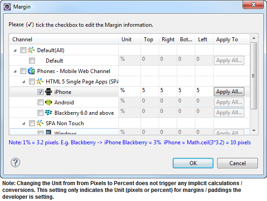Click the Blackberry logo icon
267x201 pixels.
coord(49,113)
